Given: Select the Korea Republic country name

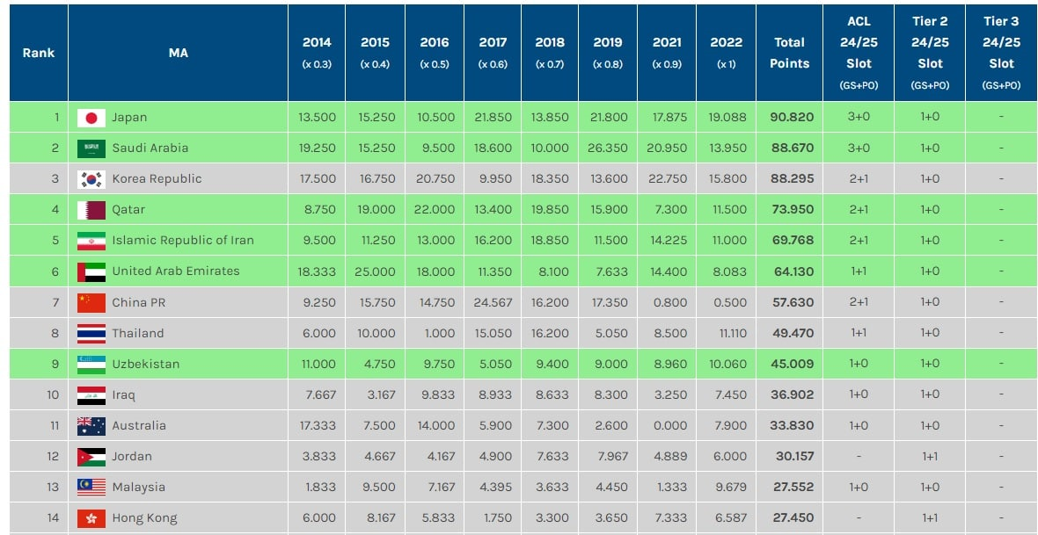Looking at the screenshot, I should click(x=157, y=179).
